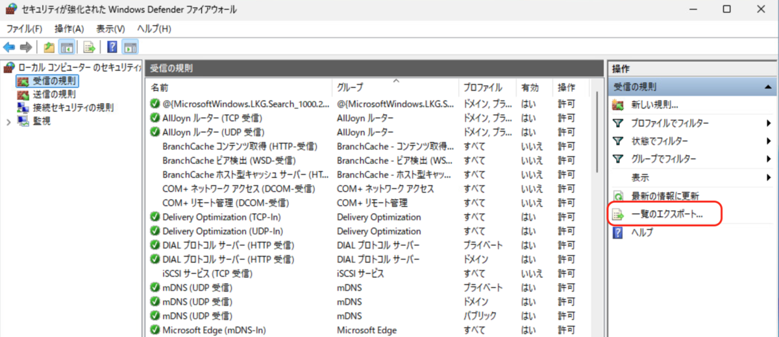Select COM+ ネットワーク アクセス (DCOM-受信) rule name
This screenshot has width=779, height=337.
coord(239,189)
